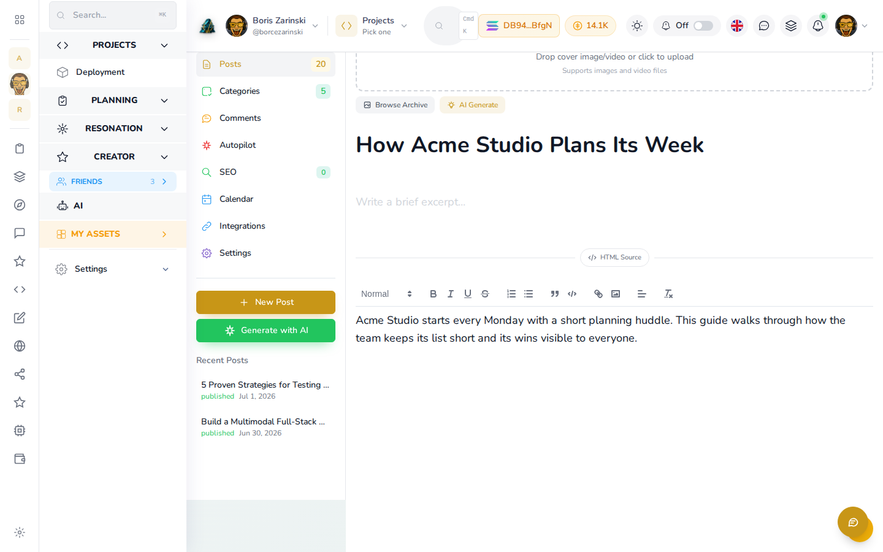Insert an ordered list
883x552 pixels.
(511, 294)
